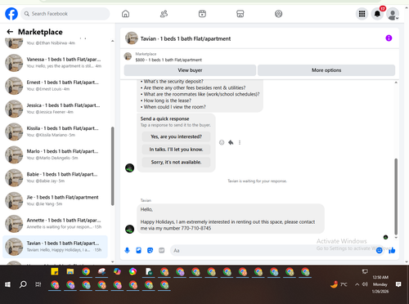Open the Groups tab icon
The height and width of the screenshot is (304, 409).
pos(278,14)
